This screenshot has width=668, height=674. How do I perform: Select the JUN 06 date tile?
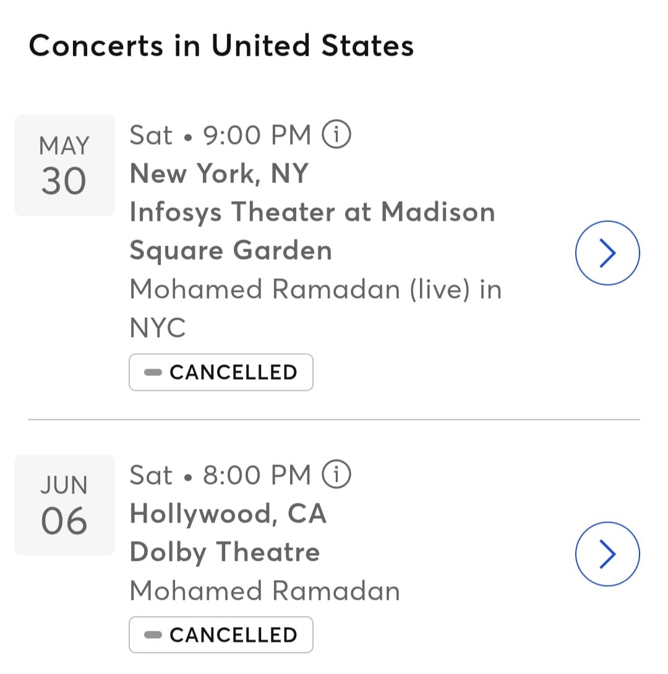pyautogui.click(x=64, y=505)
